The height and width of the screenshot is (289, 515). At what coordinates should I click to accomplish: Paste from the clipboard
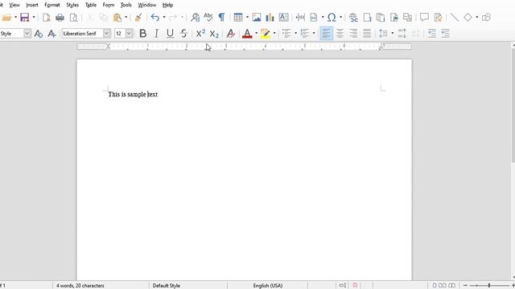117,18
